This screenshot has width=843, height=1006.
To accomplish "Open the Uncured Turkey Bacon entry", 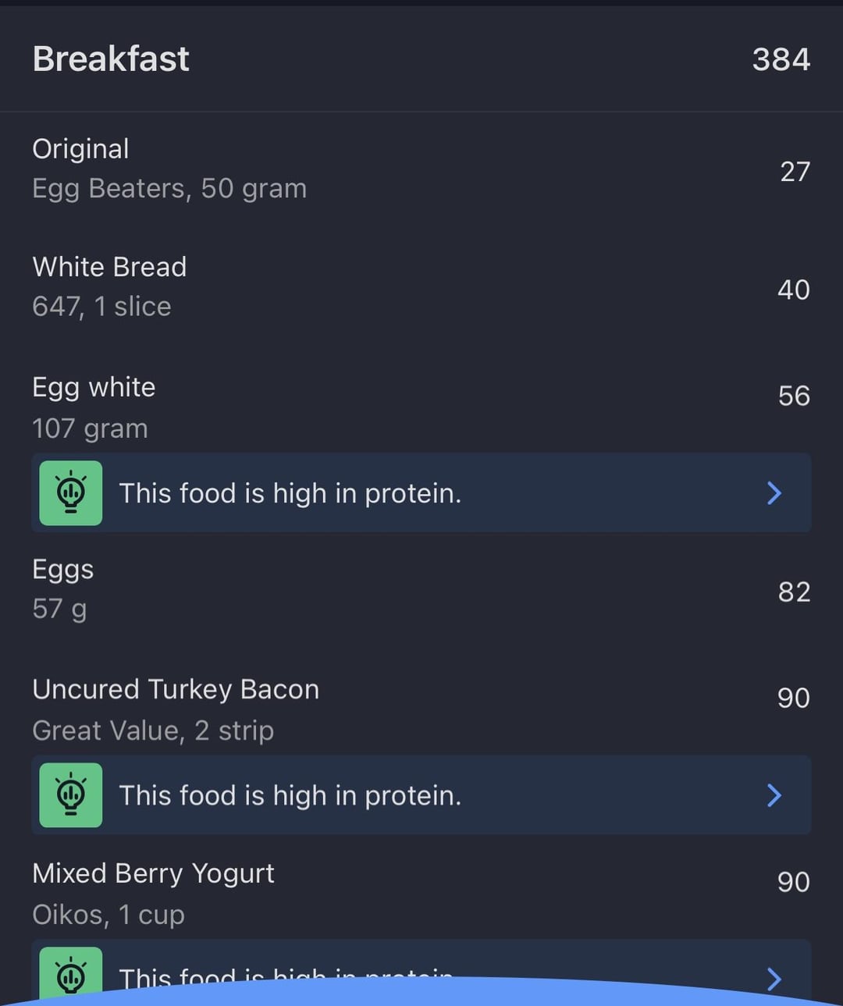I will [421, 709].
